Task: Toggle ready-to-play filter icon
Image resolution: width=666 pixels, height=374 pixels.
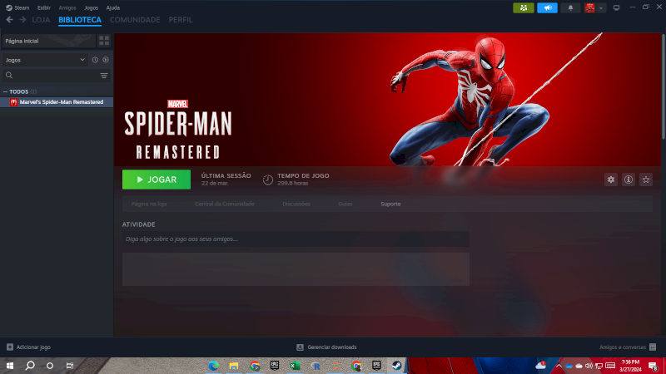Action: (106, 60)
